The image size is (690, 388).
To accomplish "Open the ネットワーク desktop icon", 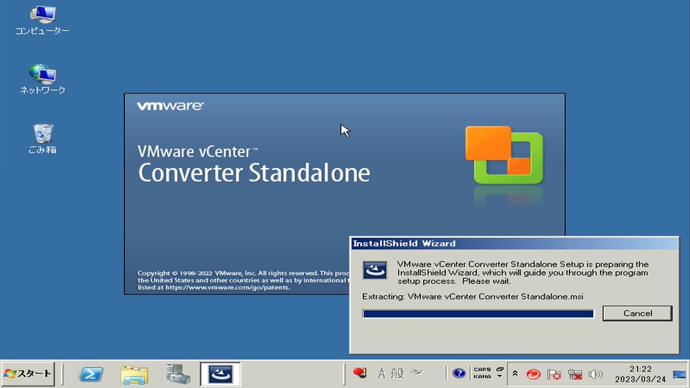I will [x=42, y=79].
